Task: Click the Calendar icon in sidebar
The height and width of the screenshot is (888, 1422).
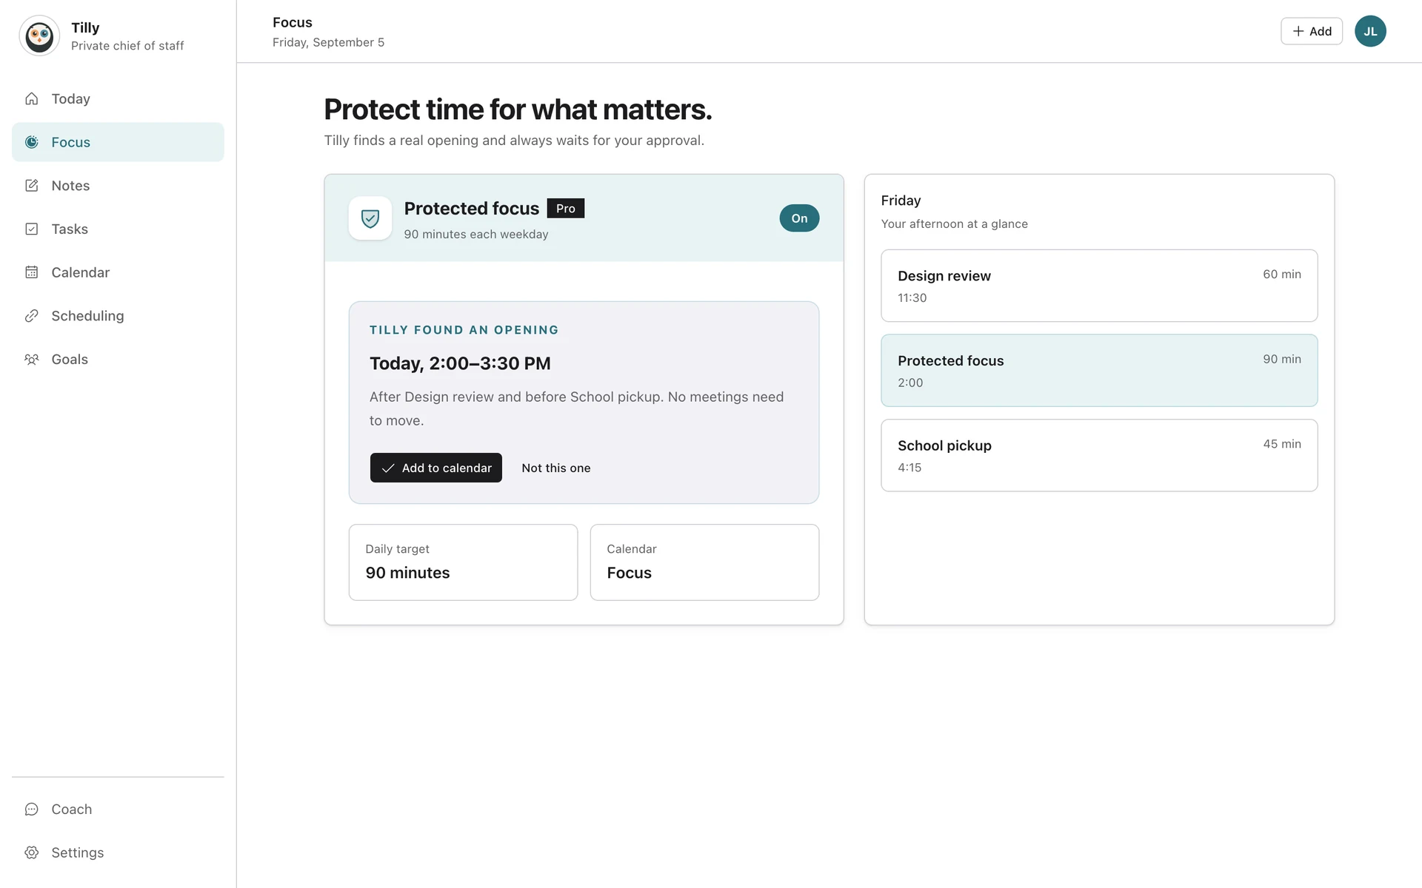Action: (32, 272)
